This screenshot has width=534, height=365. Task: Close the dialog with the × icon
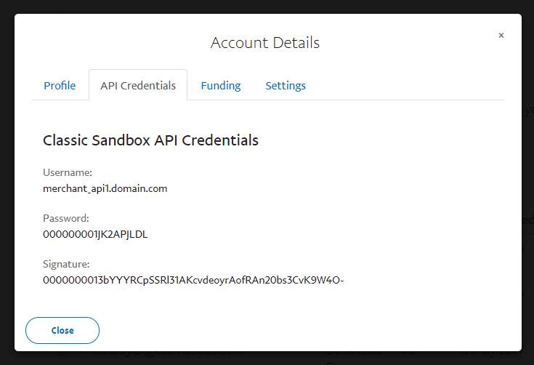point(501,36)
